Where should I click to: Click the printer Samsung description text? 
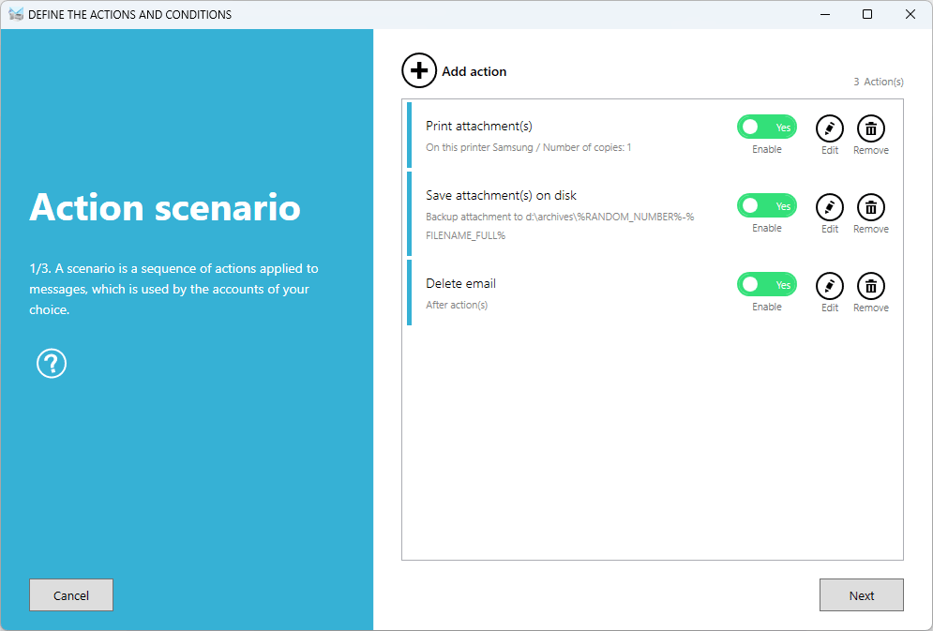[528, 147]
